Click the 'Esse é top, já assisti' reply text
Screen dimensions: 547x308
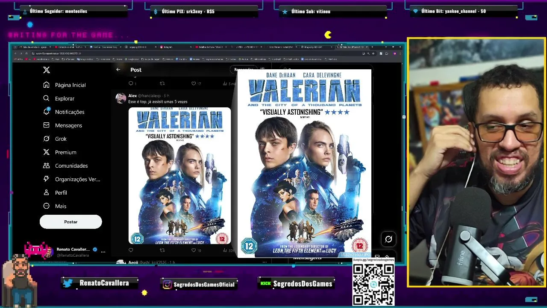point(158,102)
